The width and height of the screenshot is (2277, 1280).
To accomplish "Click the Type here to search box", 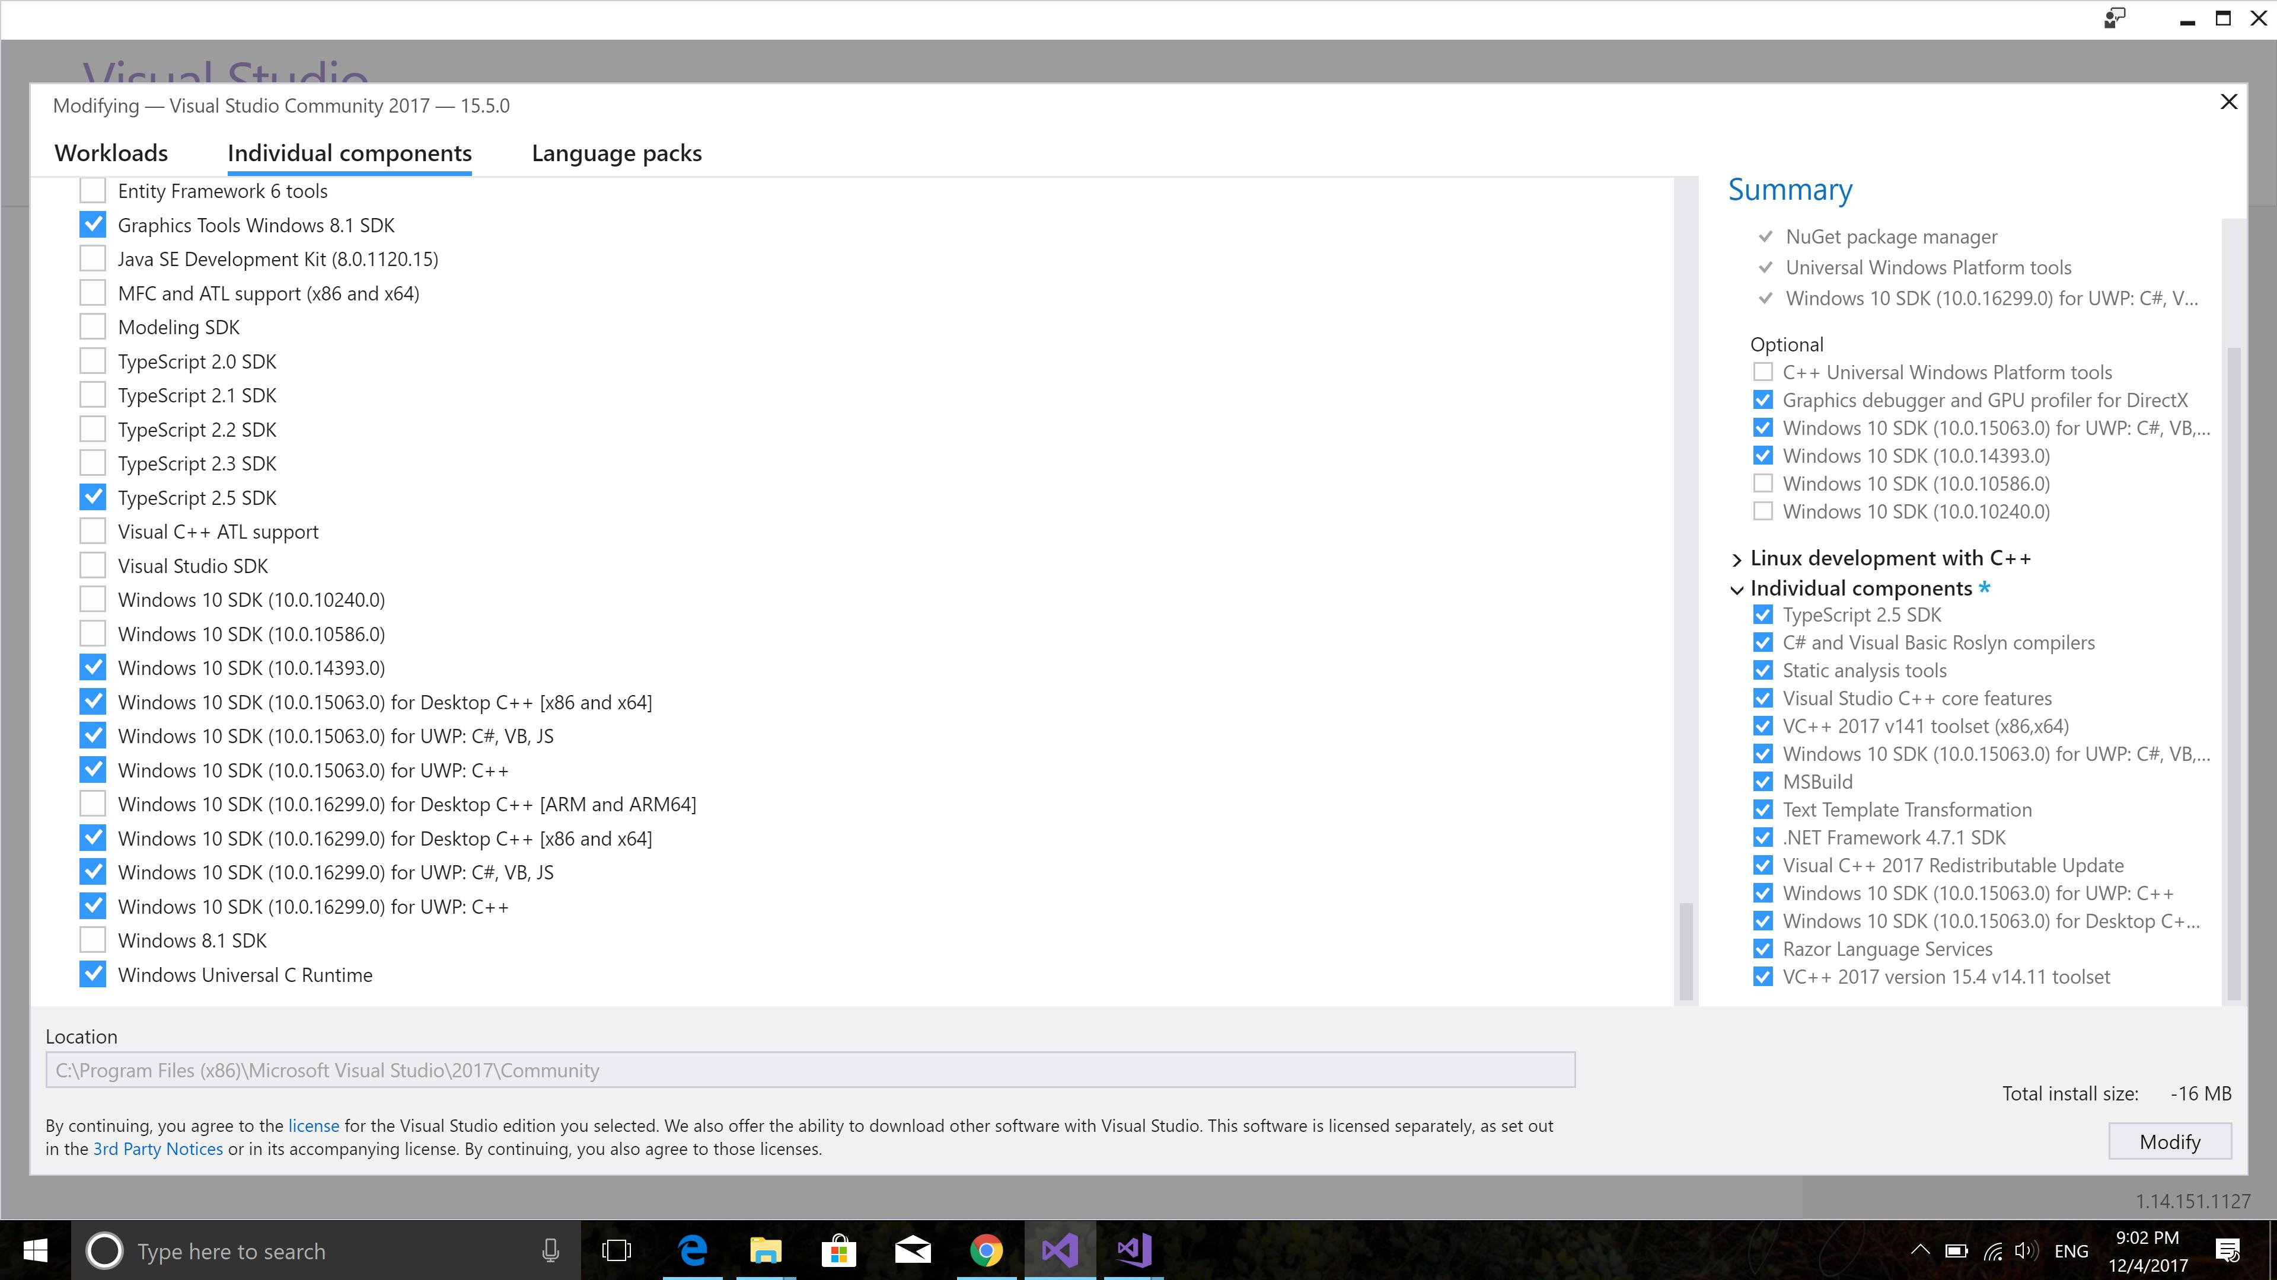I will point(326,1251).
